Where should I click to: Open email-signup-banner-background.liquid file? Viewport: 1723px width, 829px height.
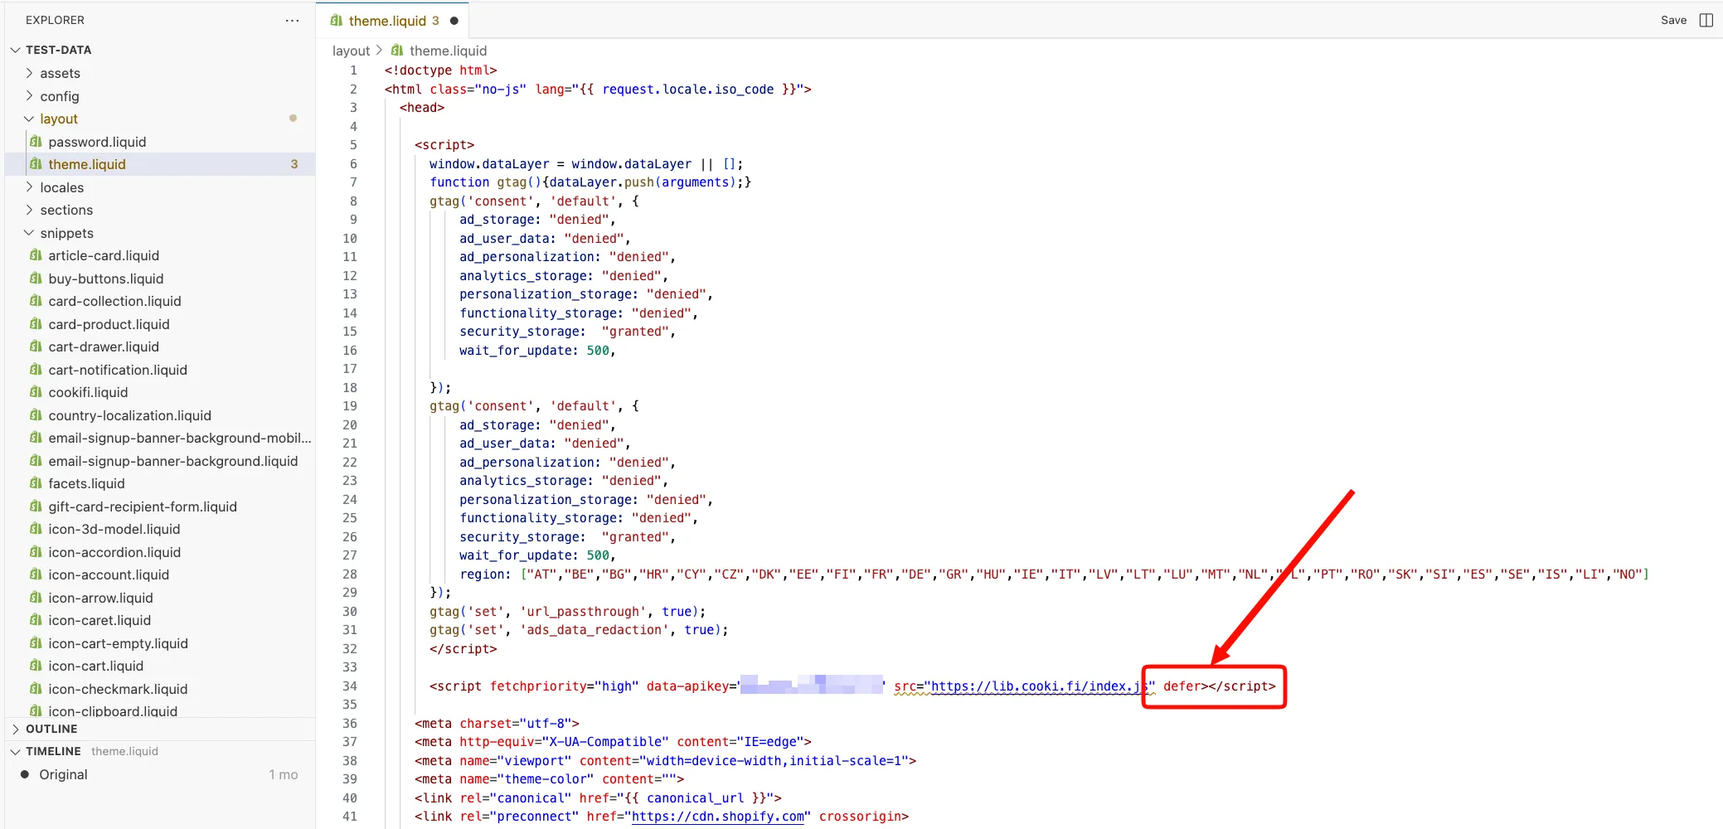coord(173,461)
